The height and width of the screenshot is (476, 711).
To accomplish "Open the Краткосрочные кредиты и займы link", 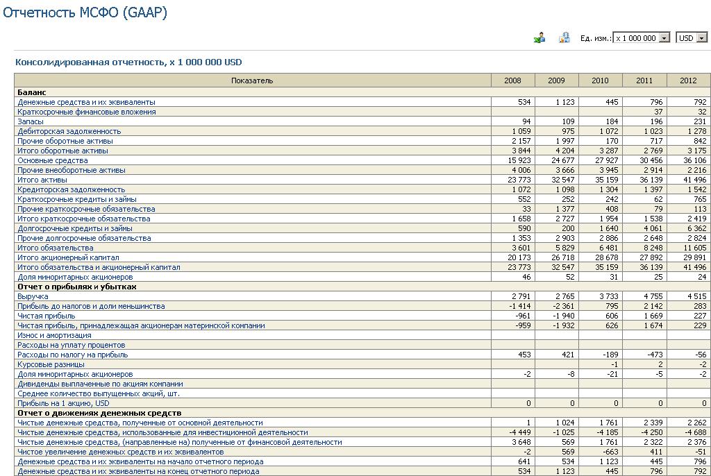I will 76,199.
